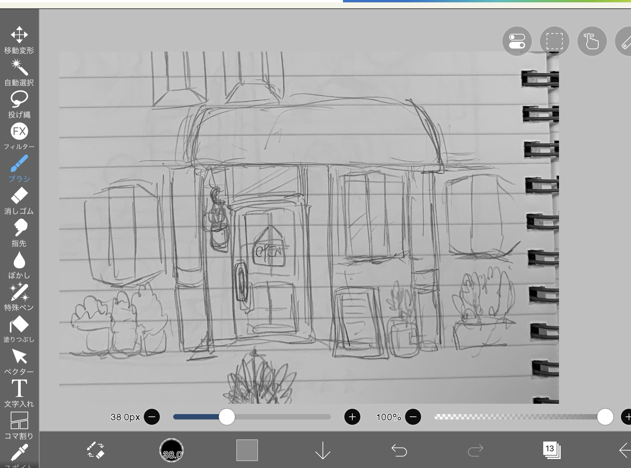Switch between brush and eraser
This screenshot has width=631, height=468.
95,450
